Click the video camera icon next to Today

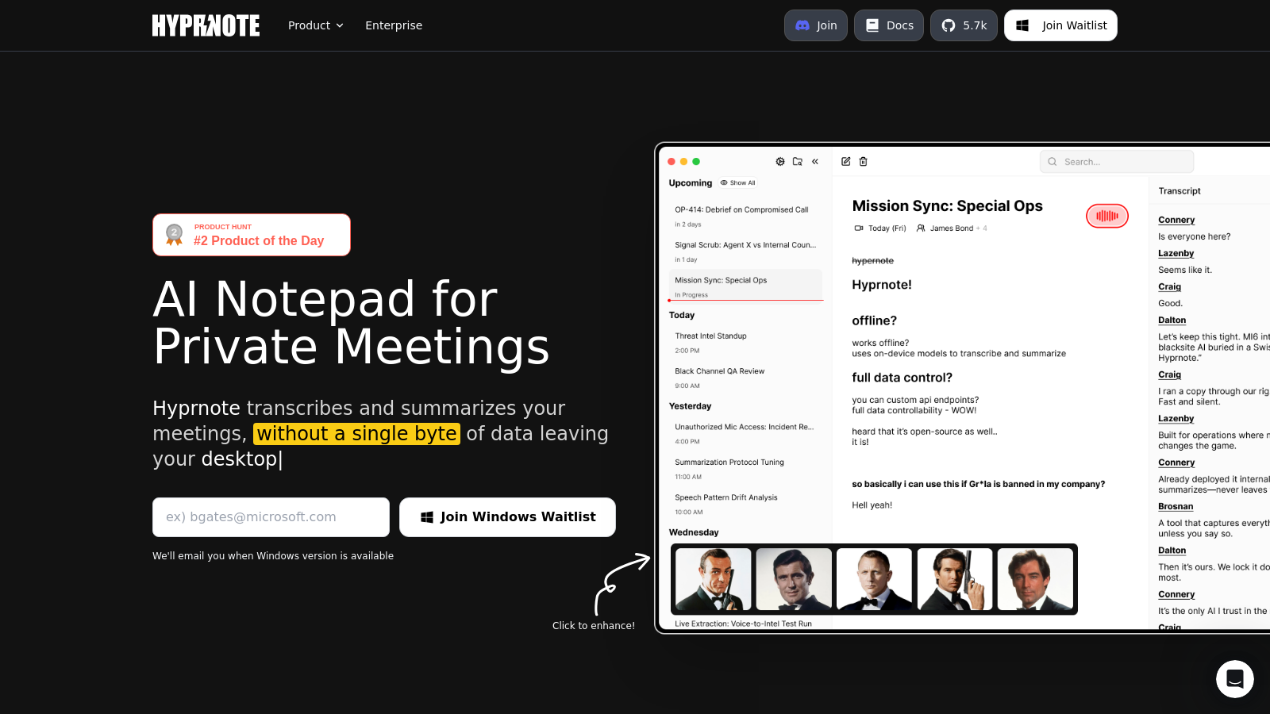pos(858,228)
